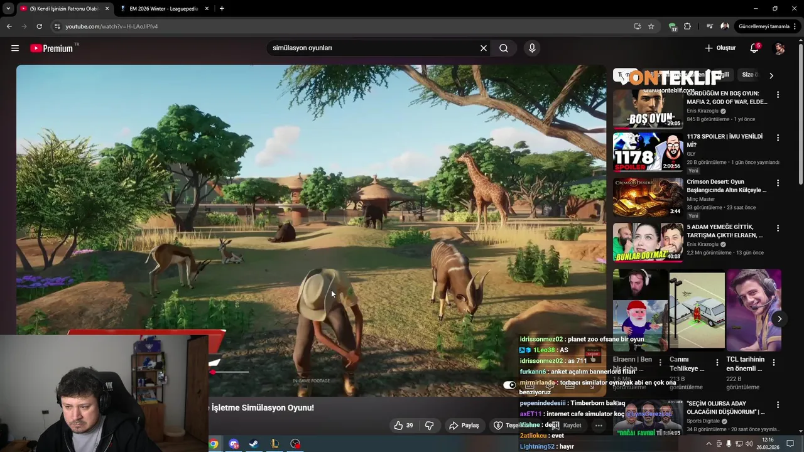The image size is (804, 452).
Task: Open Chrome extensions puzzle icon
Action: tap(687, 26)
